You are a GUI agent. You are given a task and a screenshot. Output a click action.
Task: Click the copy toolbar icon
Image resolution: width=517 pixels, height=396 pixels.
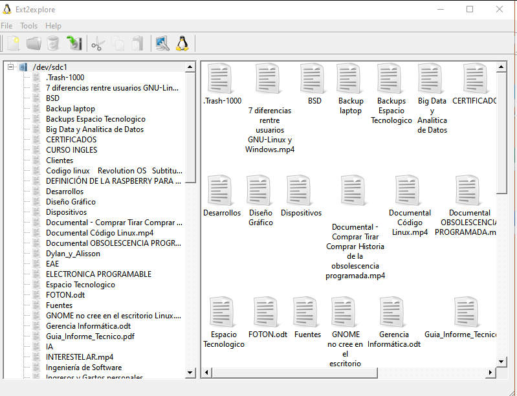[118, 44]
